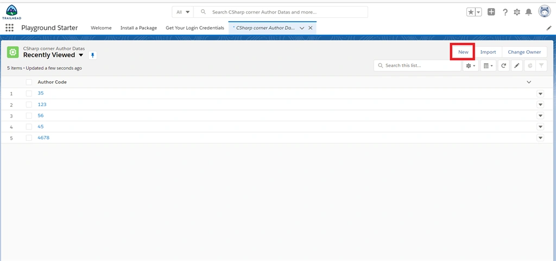Click the pencil icon to edit the navigation bar
The height and width of the screenshot is (261, 556).
(549, 28)
